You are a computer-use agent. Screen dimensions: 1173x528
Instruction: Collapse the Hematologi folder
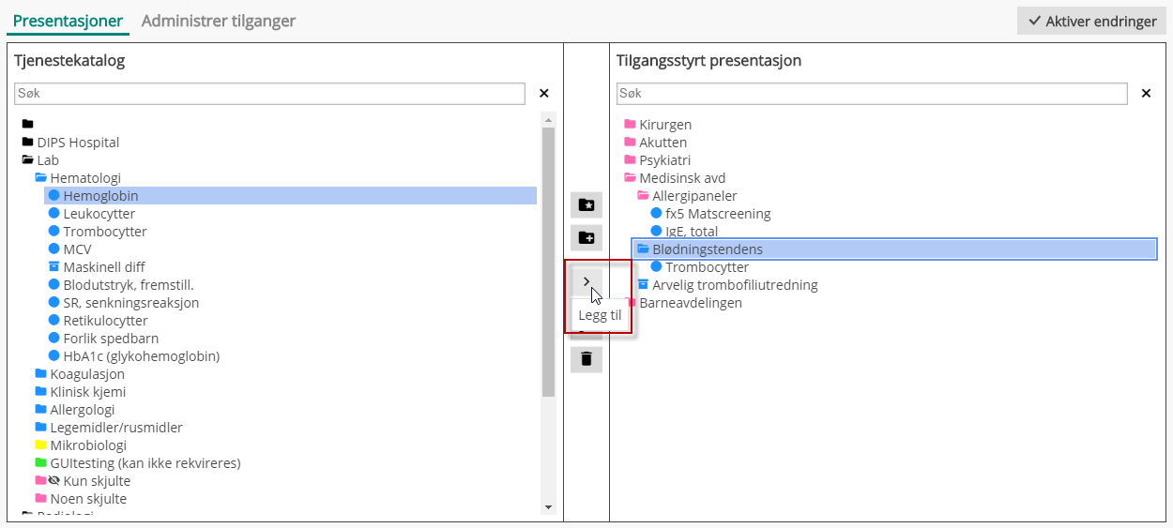point(41,178)
